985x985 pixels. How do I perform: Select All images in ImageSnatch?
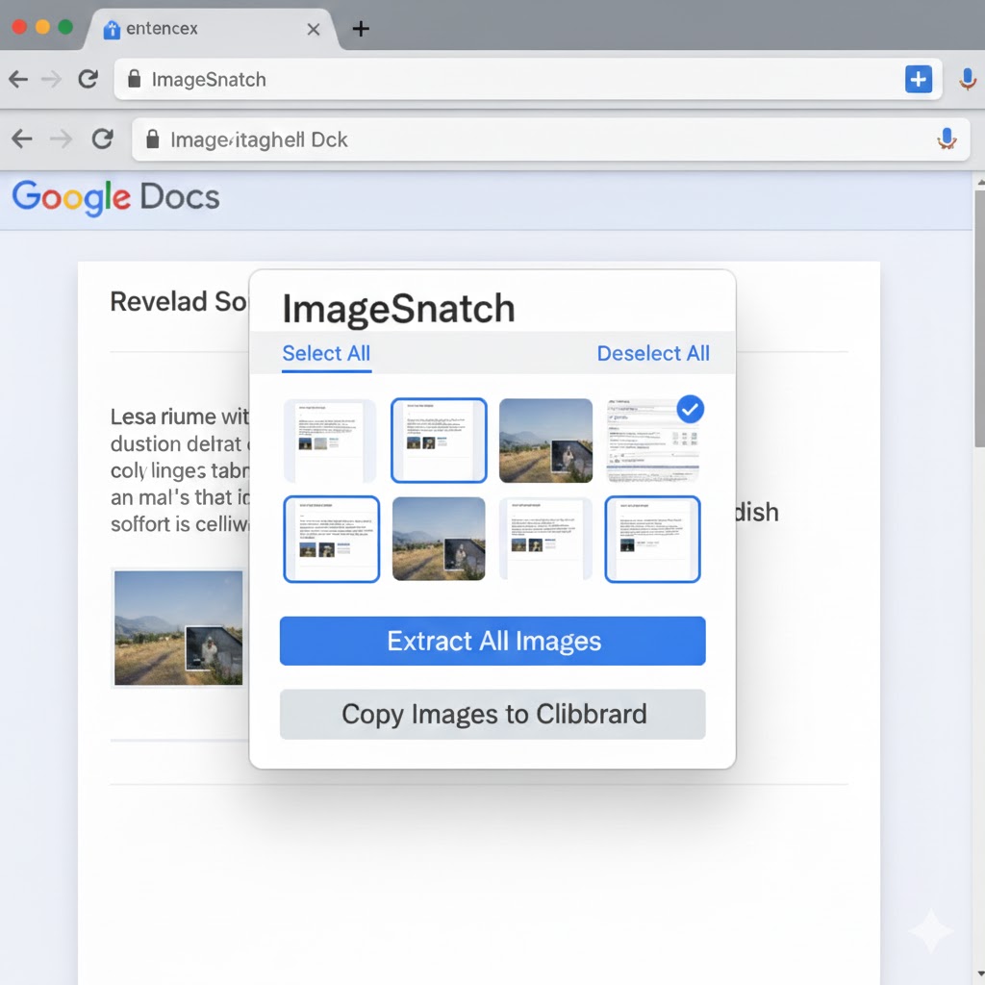pos(325,353)
